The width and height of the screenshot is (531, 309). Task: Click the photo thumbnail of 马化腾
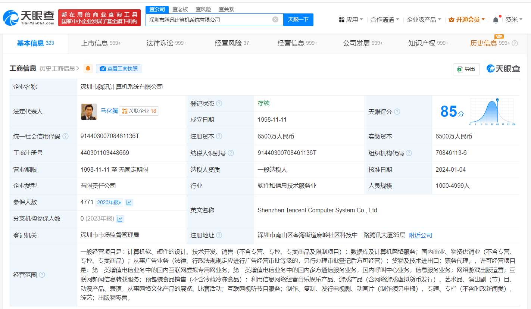(89, 112)
